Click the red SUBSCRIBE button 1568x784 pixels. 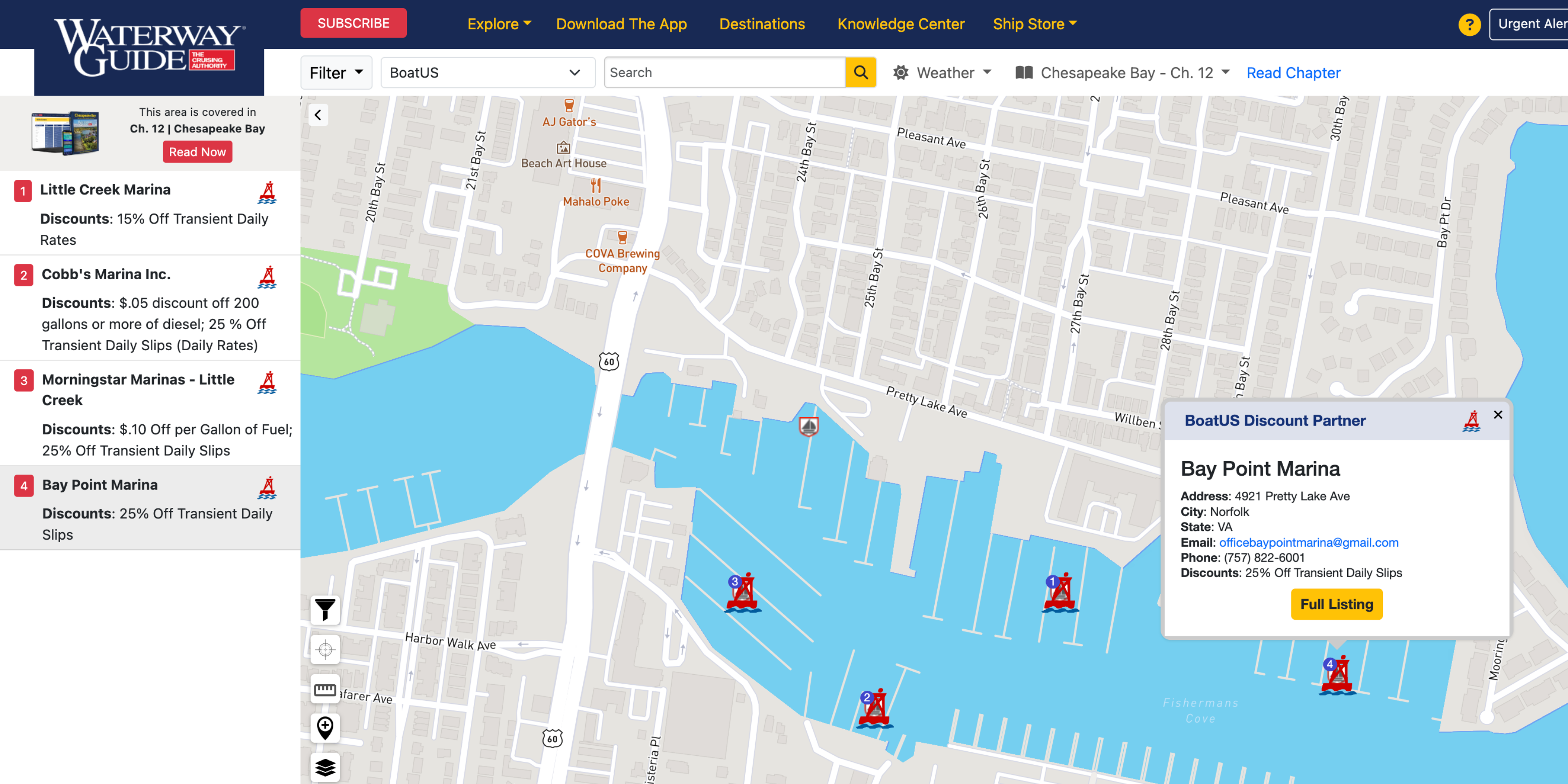[x=353, y=23]
